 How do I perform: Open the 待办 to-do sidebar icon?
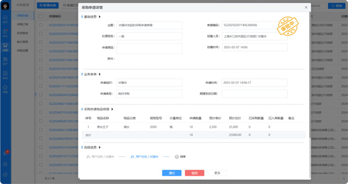tap(5, 32)
